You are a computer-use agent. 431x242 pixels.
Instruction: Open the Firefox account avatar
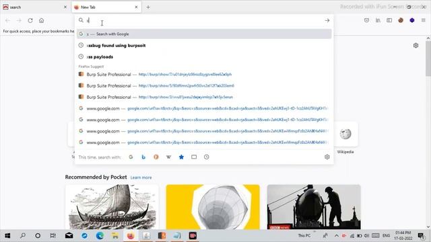pyautogui.click(x=401, y=20)
